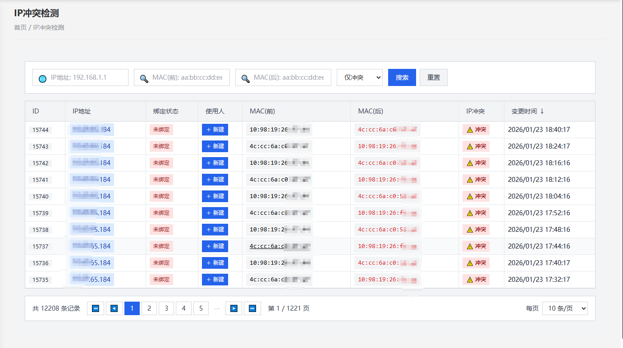
Task: Go to page 5 in pagination
Action: pyautogui.click(x=201, y=308)
